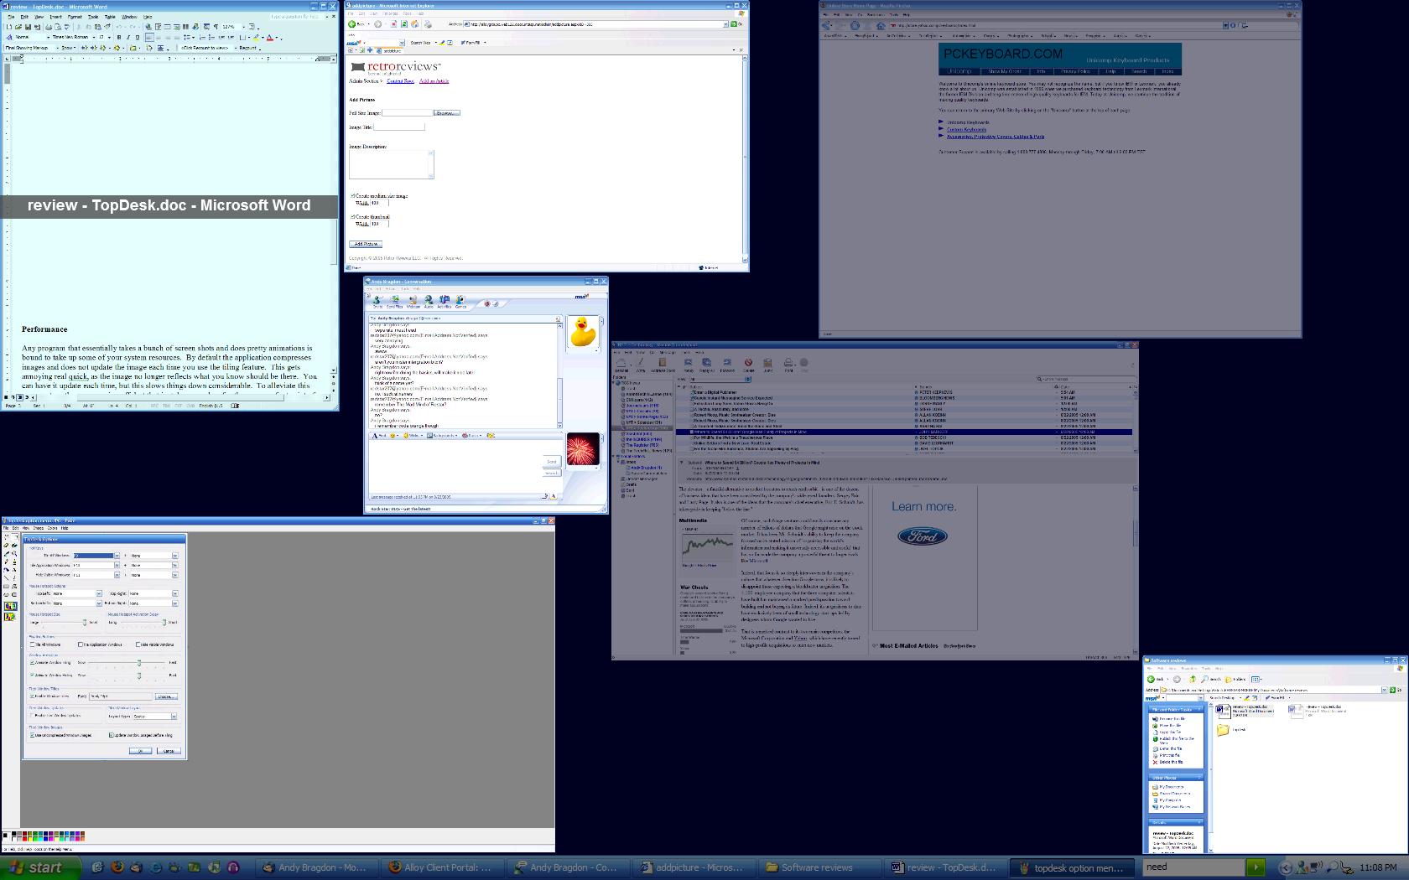Screen dimensions: 1409x880
Task: Open Games from the Messenger conversation toolbar
Action: (460, 302)
